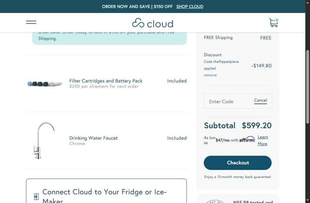Open the hamburger navigation menu

(x=31, y=22)
